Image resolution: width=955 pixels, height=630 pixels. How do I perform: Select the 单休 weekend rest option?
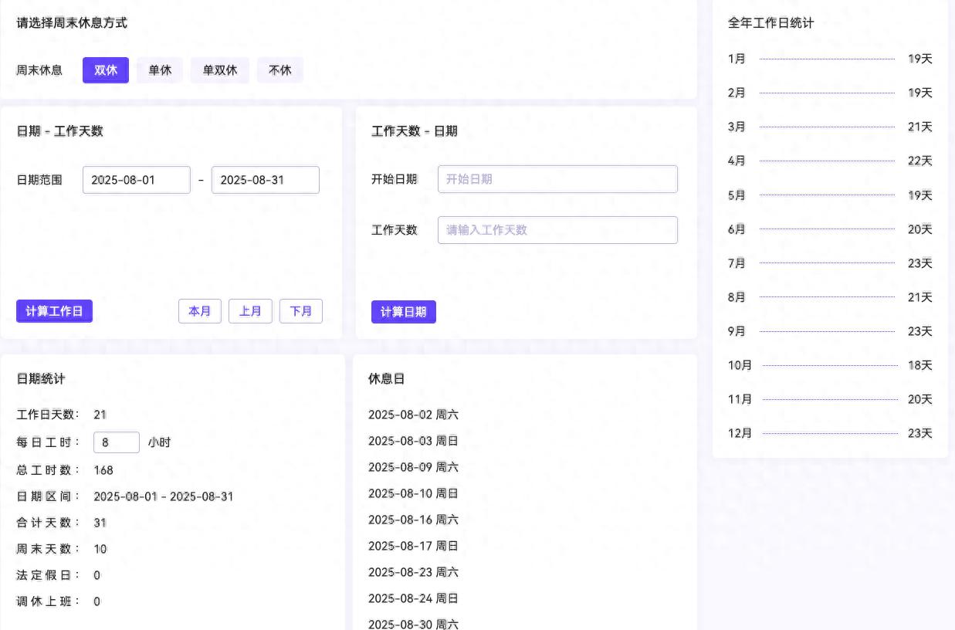pos(160,70)
